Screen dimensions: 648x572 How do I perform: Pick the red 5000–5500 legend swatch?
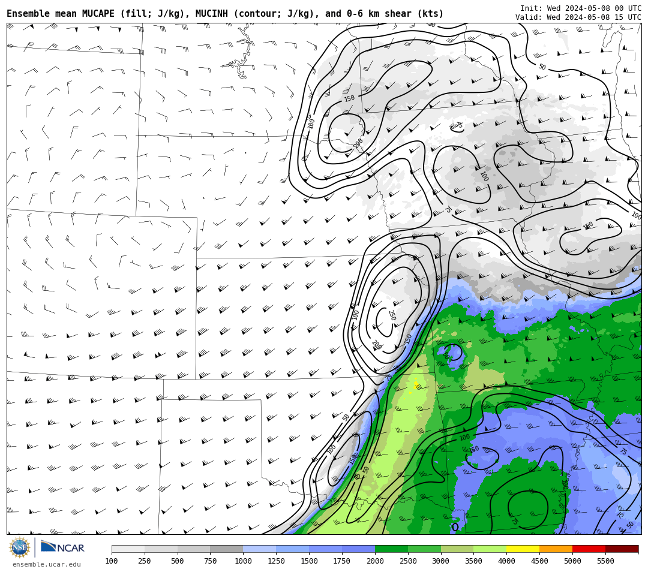pyautogui.click(x=589, y=549)
